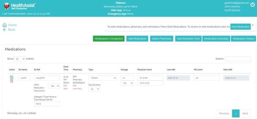
Task: Click the Allergies field containing None
Action: pyautogui.click(x=47, y=104)
